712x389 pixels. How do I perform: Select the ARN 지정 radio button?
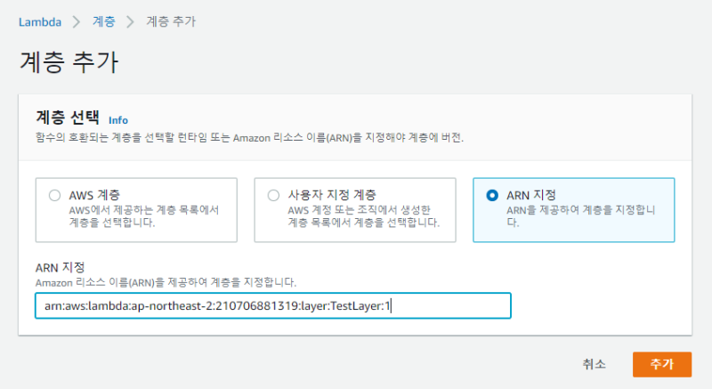(x=492, y=196)
